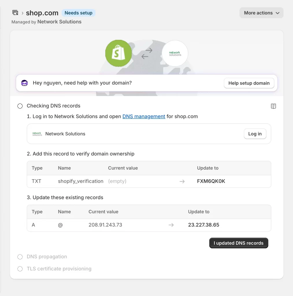Click the Network Solutions logo in the login card
This screenshot has height=296, width=293.
37,134
